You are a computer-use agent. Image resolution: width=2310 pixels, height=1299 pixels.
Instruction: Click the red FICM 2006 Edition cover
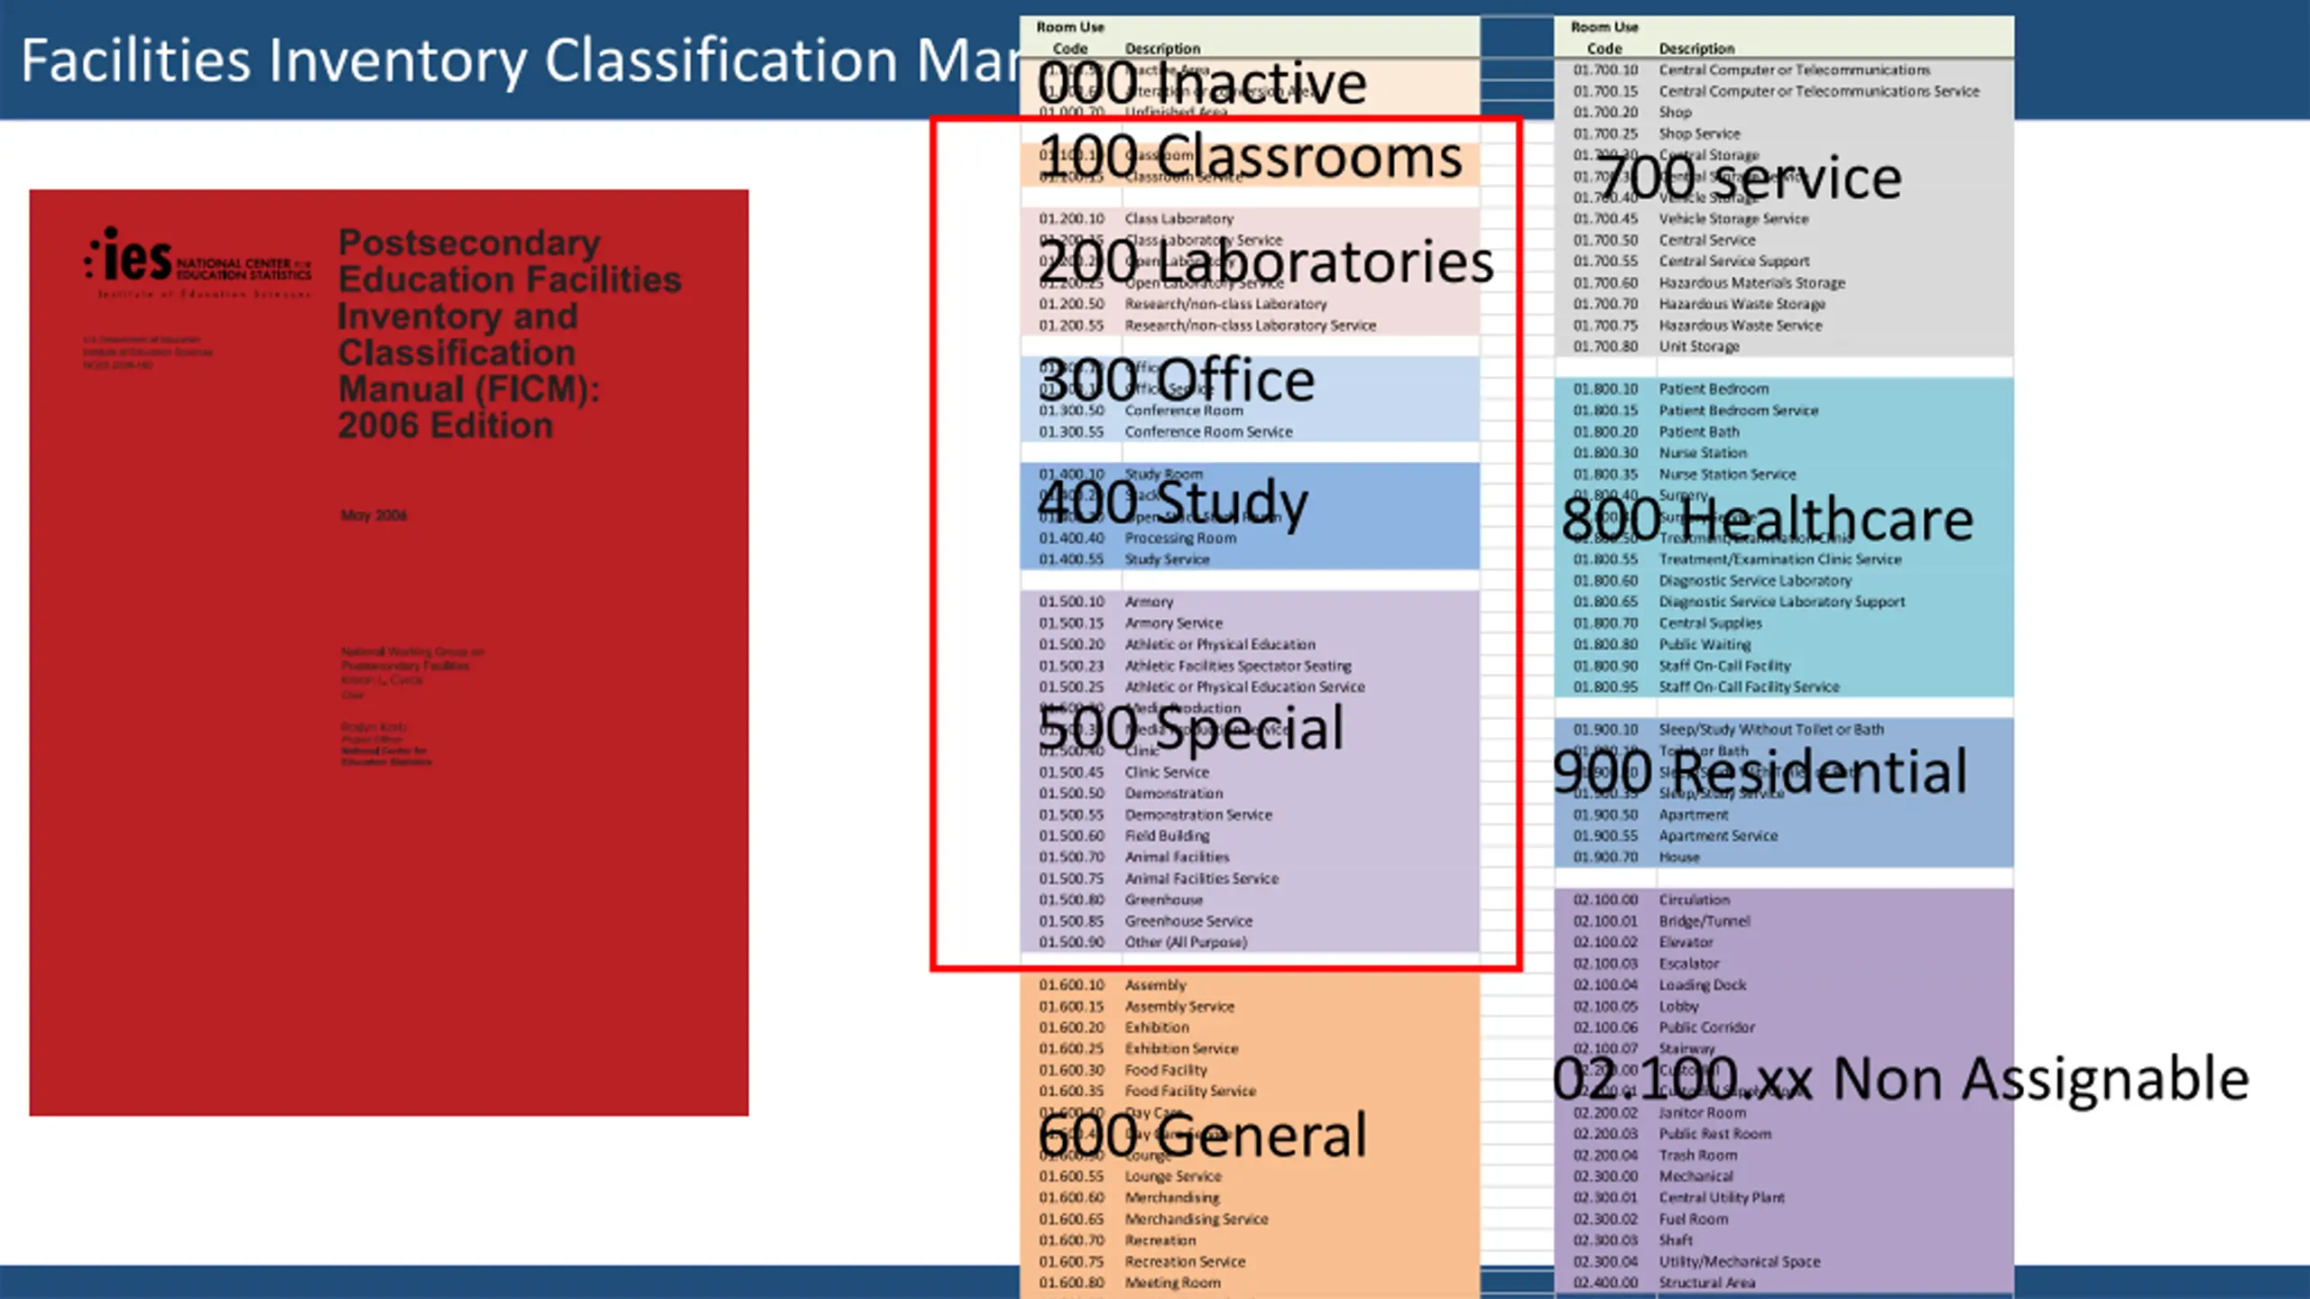point(389,652)
